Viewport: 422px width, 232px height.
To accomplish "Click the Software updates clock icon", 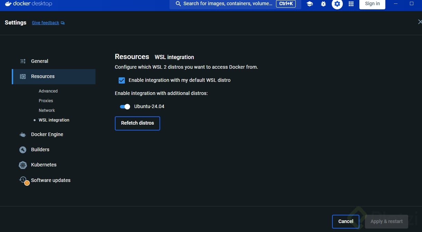I will [x=23, y=180].
